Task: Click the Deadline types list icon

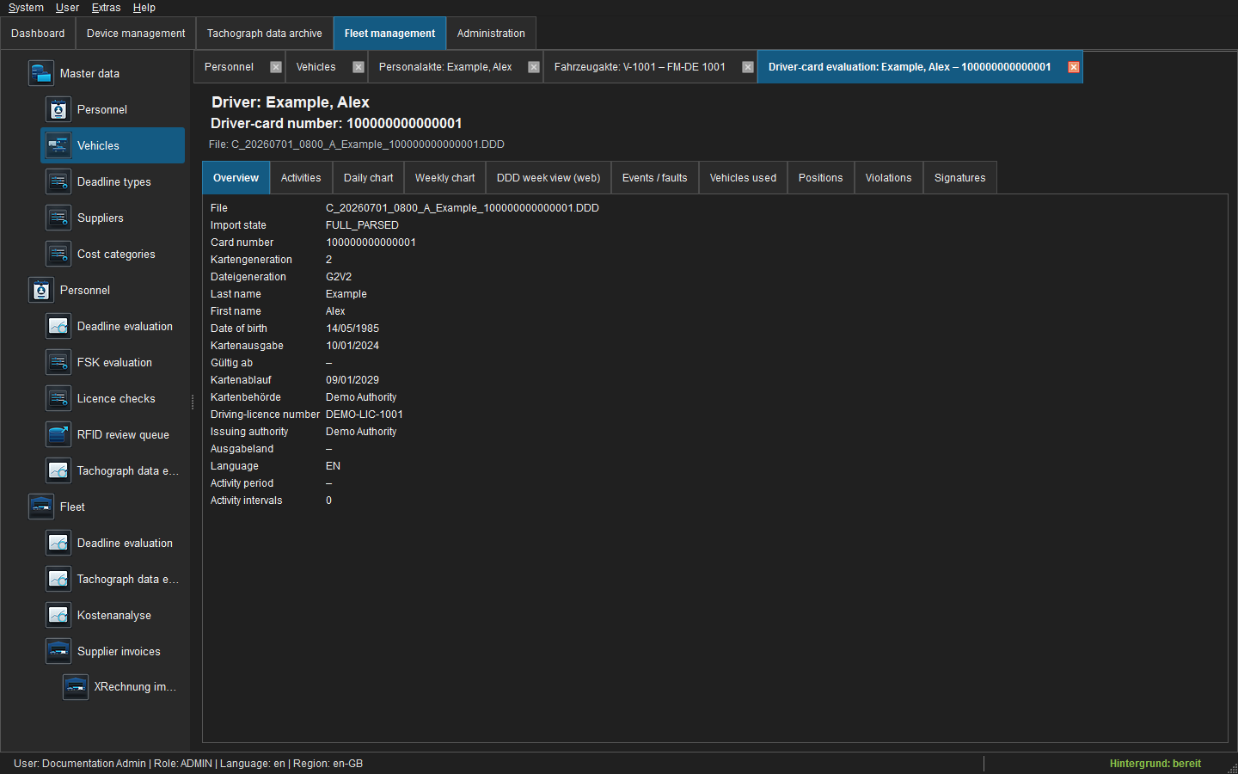Action: [x=58, y=181]
